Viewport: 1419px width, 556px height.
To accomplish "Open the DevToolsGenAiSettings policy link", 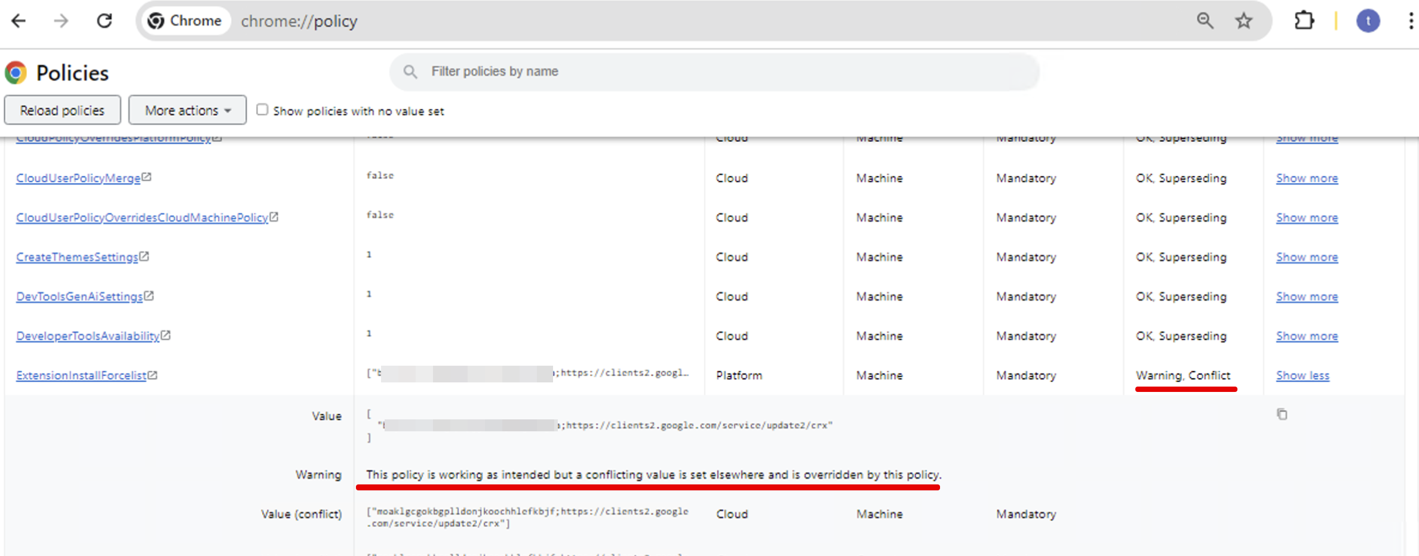I will [x=79, y=296].
